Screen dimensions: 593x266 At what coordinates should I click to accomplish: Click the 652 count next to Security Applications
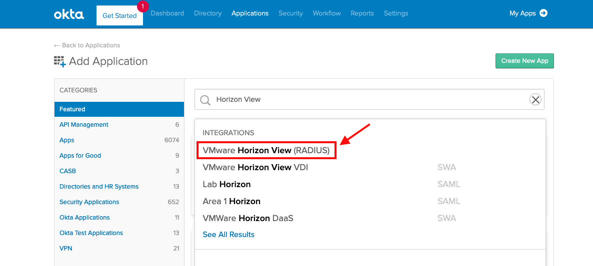[x=173, y=202]
